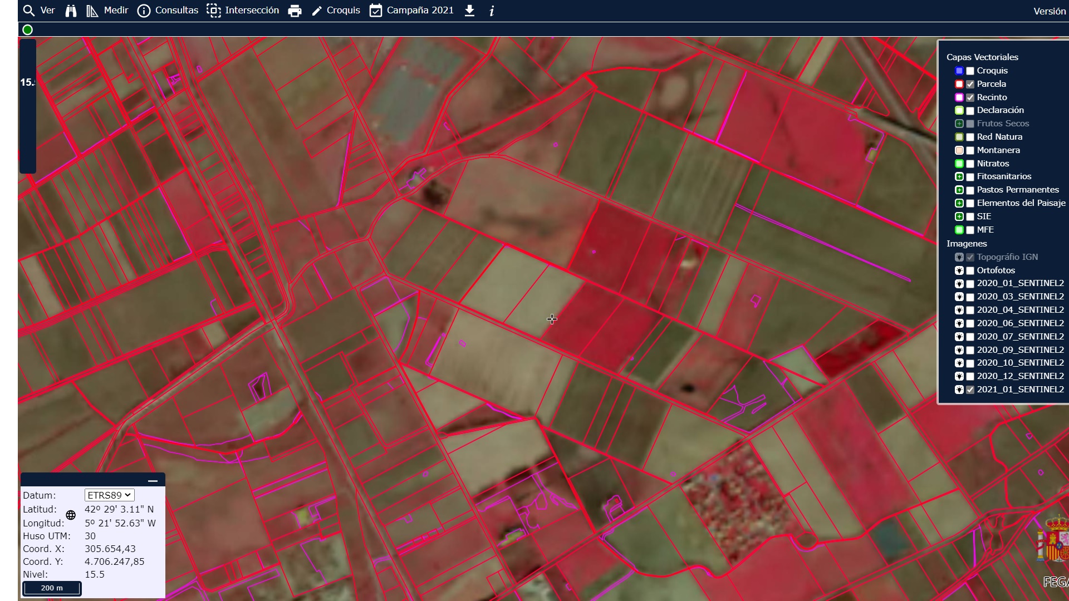This screenshot has height=601, width=1069.
Task: Open the italic i information icon
Action: tap(492, 11)
